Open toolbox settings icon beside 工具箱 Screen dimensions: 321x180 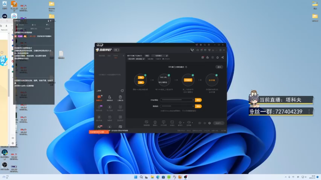coord(122,90)
